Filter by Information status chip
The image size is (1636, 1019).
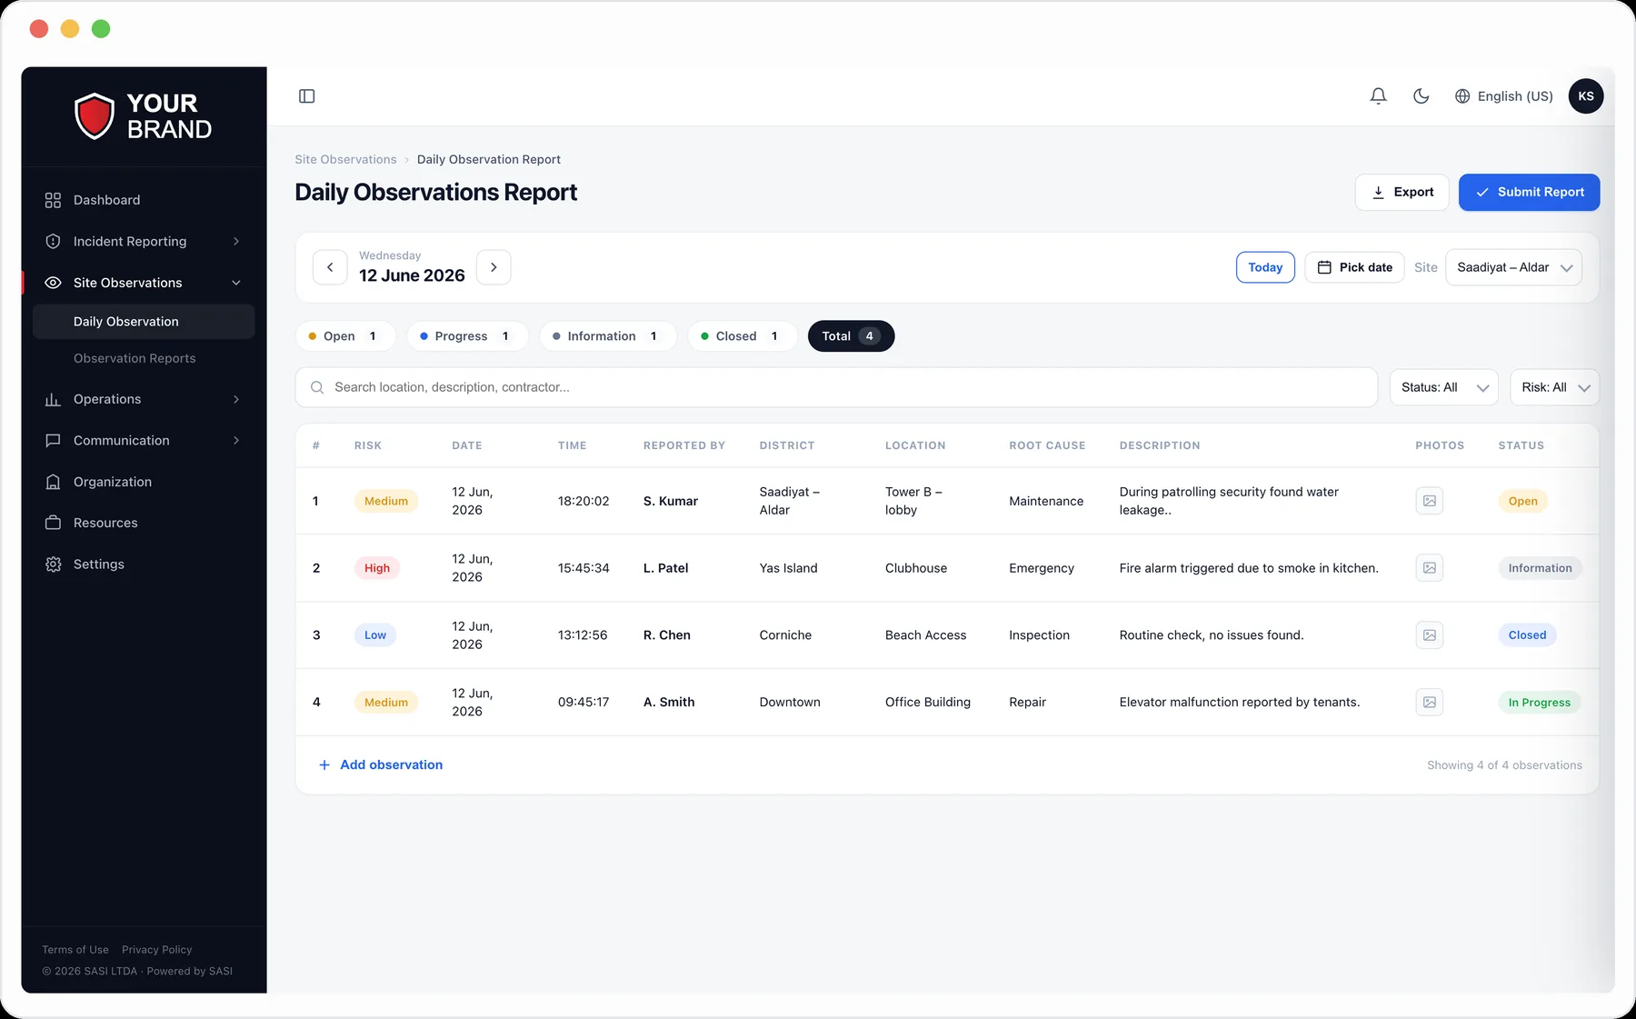(x=607, y=336)
